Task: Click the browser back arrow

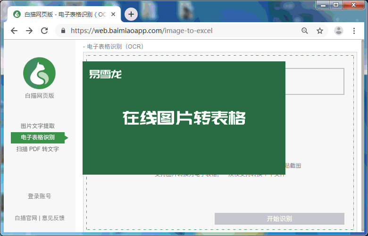Action: [14, 31]
